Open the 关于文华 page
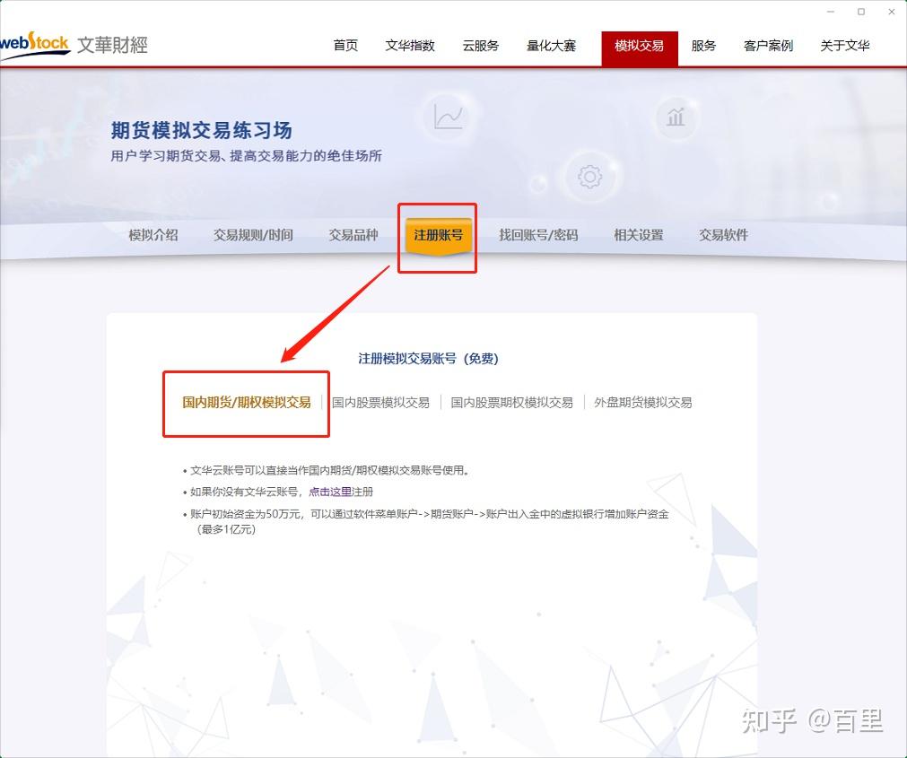The image size is (907, 758). pyautogui.click(x=844, y=45)
